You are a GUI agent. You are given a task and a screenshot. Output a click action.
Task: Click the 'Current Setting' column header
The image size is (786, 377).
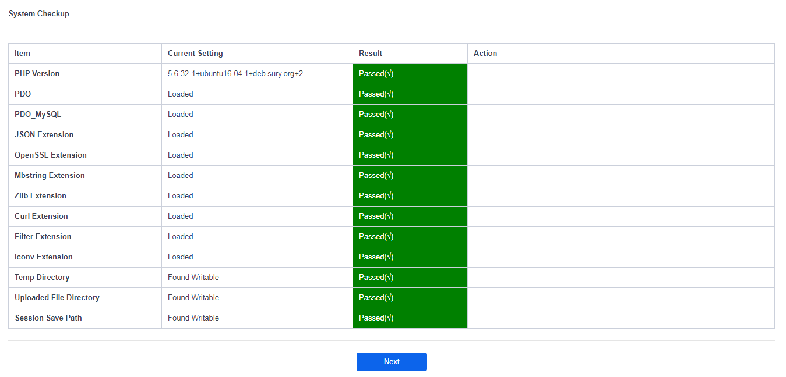tap(195, 53)
